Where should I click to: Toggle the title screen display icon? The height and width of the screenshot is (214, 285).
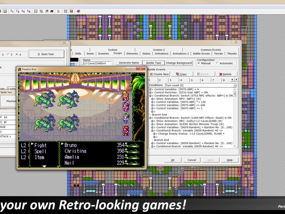tap(72, 11)
